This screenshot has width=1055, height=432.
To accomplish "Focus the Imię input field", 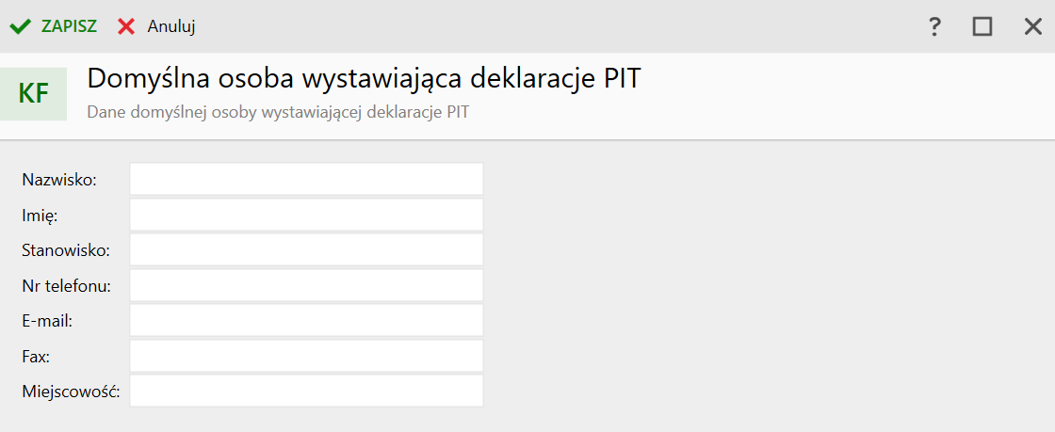I will (306, 215).
